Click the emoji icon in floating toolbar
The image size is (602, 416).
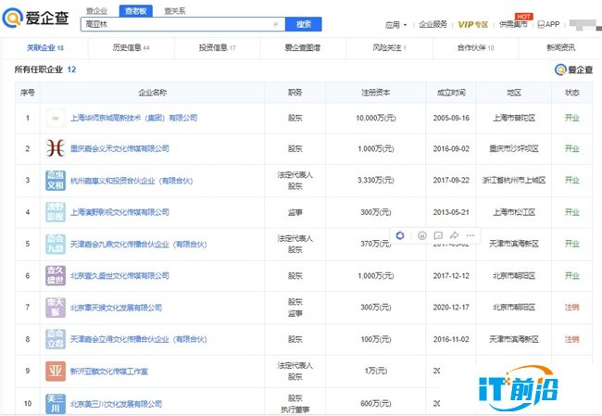(x=422, y=235)
